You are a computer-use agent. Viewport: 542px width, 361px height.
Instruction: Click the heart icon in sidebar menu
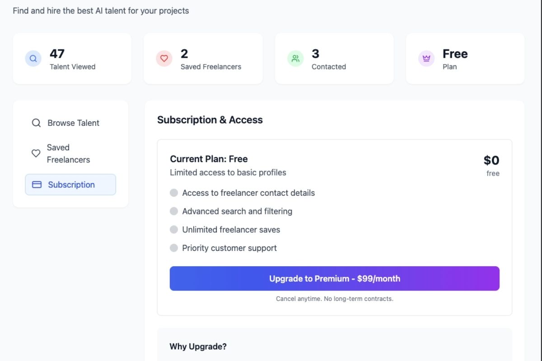[x=36, y=153]
